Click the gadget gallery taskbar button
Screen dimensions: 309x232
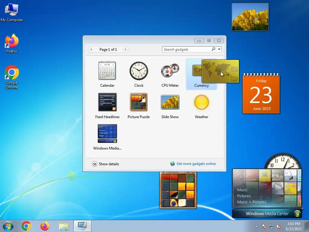[x=82, y=226]
